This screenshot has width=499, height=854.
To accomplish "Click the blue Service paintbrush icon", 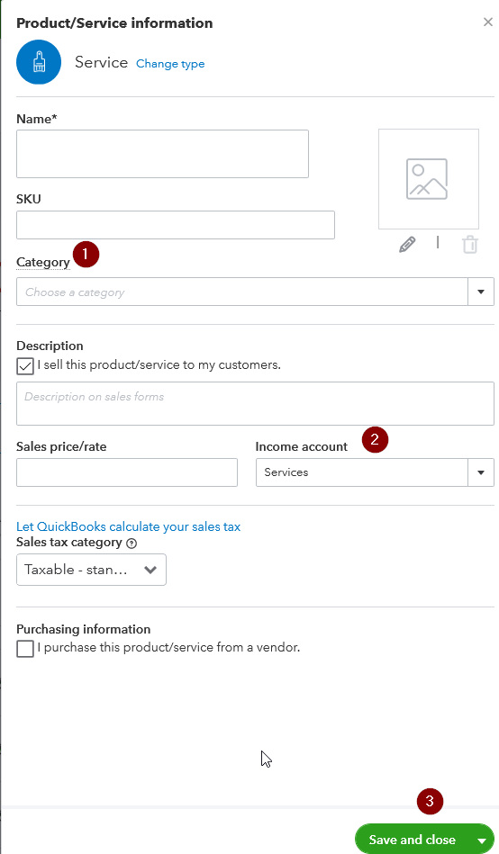I will (39, 62).
